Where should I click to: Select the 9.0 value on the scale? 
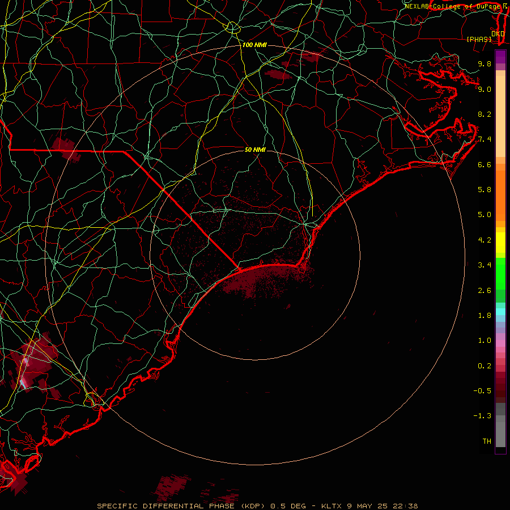(484, 89)
